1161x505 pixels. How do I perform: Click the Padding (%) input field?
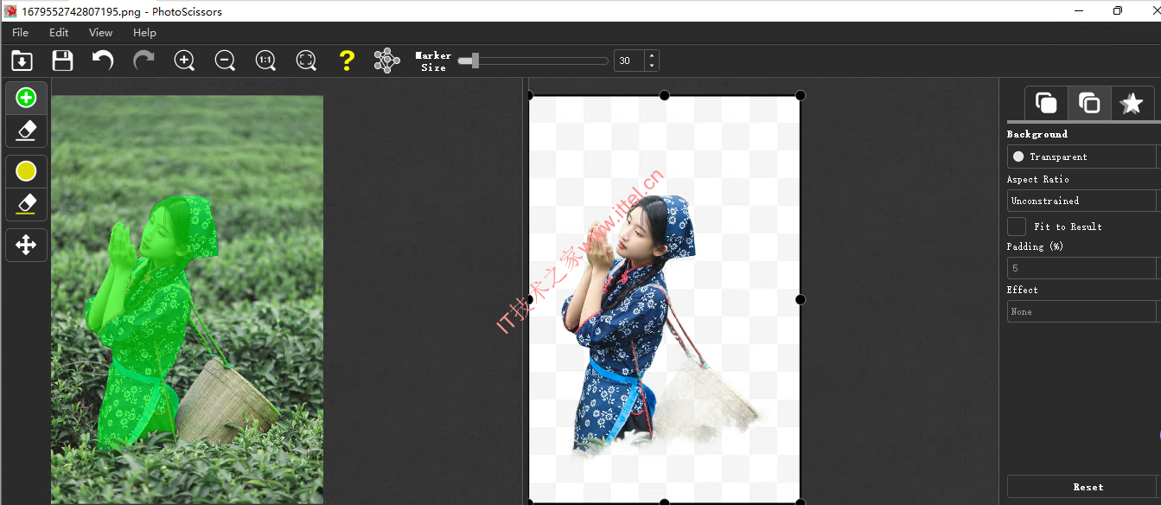[x=1084, y=268]
